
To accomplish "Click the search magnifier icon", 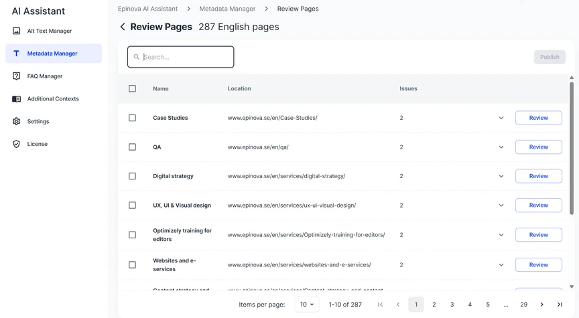I will [x=136, y=57].
